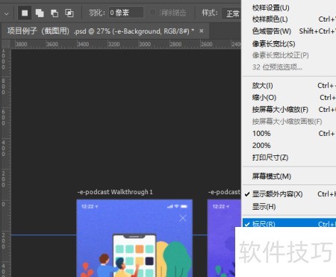Open 显示(H) submenu

(289, 206)
